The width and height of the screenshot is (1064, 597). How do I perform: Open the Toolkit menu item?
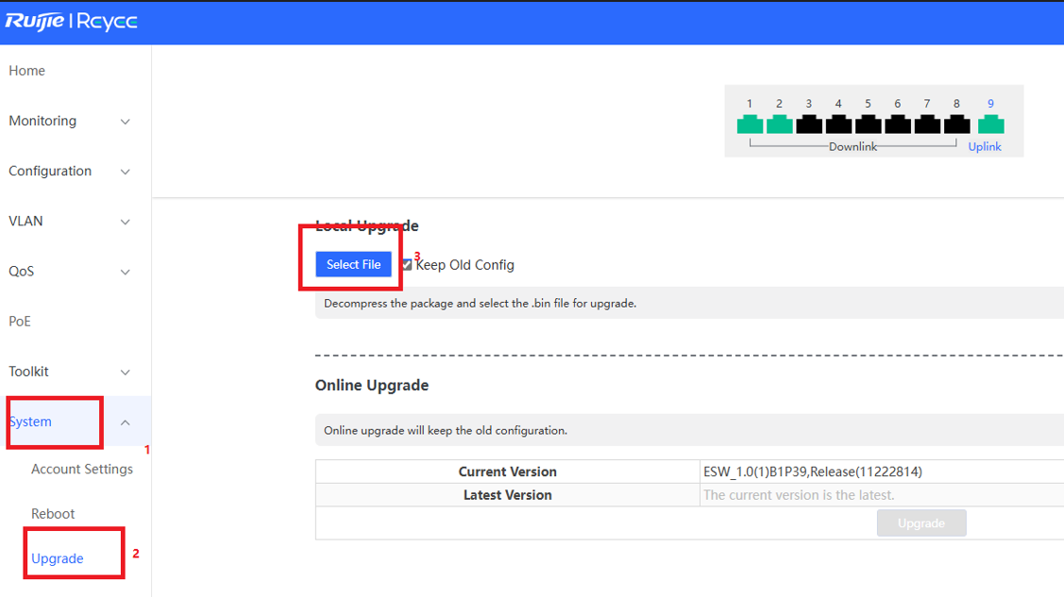click(28, 372)
